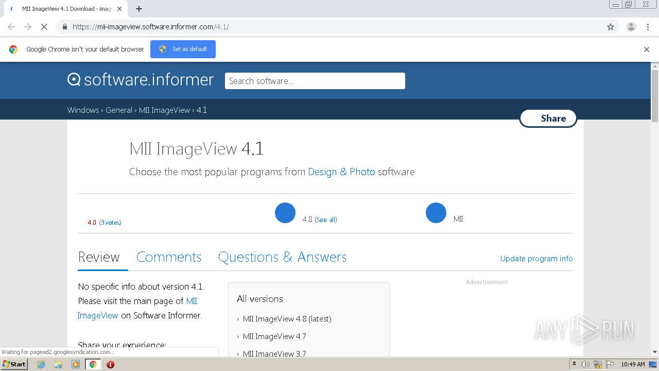The height and width of the screenshot is (371, 659).
Task: Open the Chrome profile avatar
Action: [x=631, y=27]
